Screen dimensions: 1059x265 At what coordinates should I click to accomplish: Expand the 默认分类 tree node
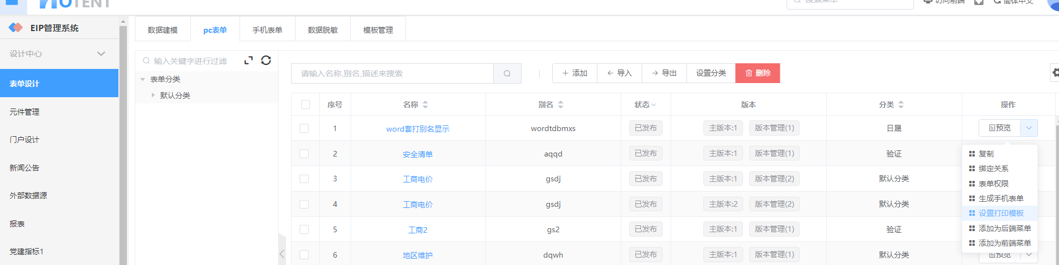(153, 95)
